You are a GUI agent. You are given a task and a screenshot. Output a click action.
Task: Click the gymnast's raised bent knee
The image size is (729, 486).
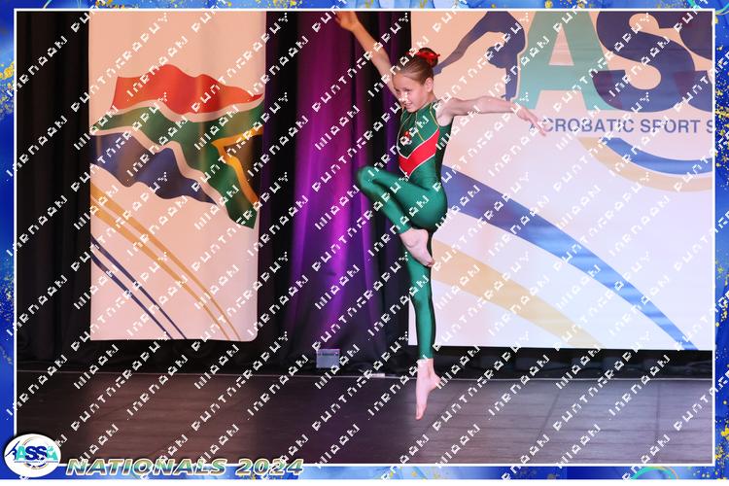click(x=367, y=177)
